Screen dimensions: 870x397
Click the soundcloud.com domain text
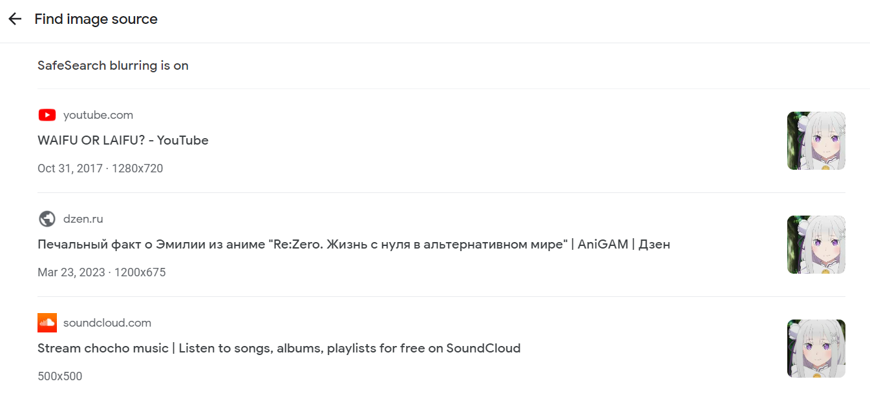click(x=107, y=322)
